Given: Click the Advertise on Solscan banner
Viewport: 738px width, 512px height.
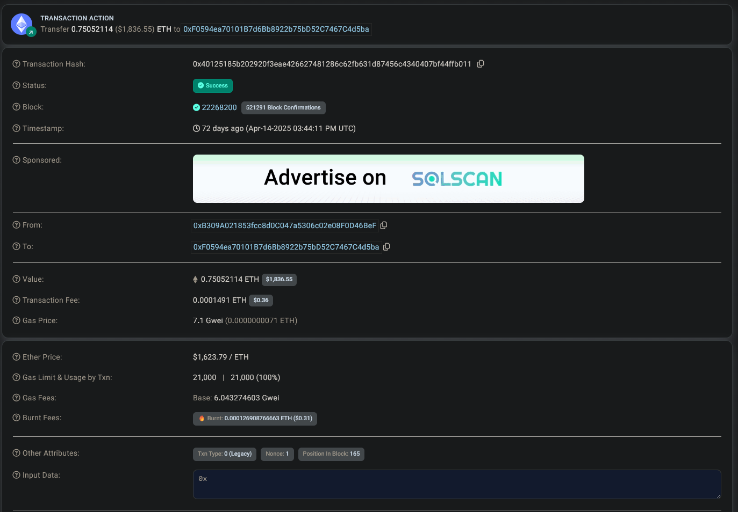Looking at the screenshot, I should [x=388, y=179].
